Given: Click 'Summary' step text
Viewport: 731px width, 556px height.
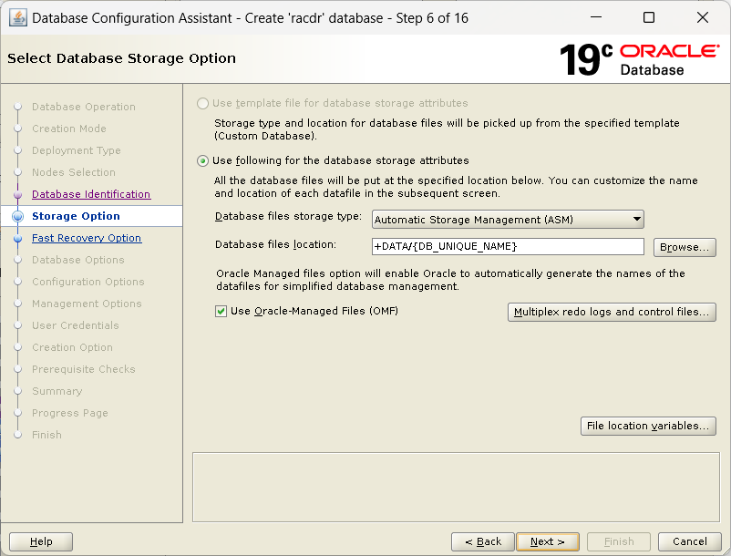Looking at the screenshot, I should pyautogui.click(x=57, y=392).
